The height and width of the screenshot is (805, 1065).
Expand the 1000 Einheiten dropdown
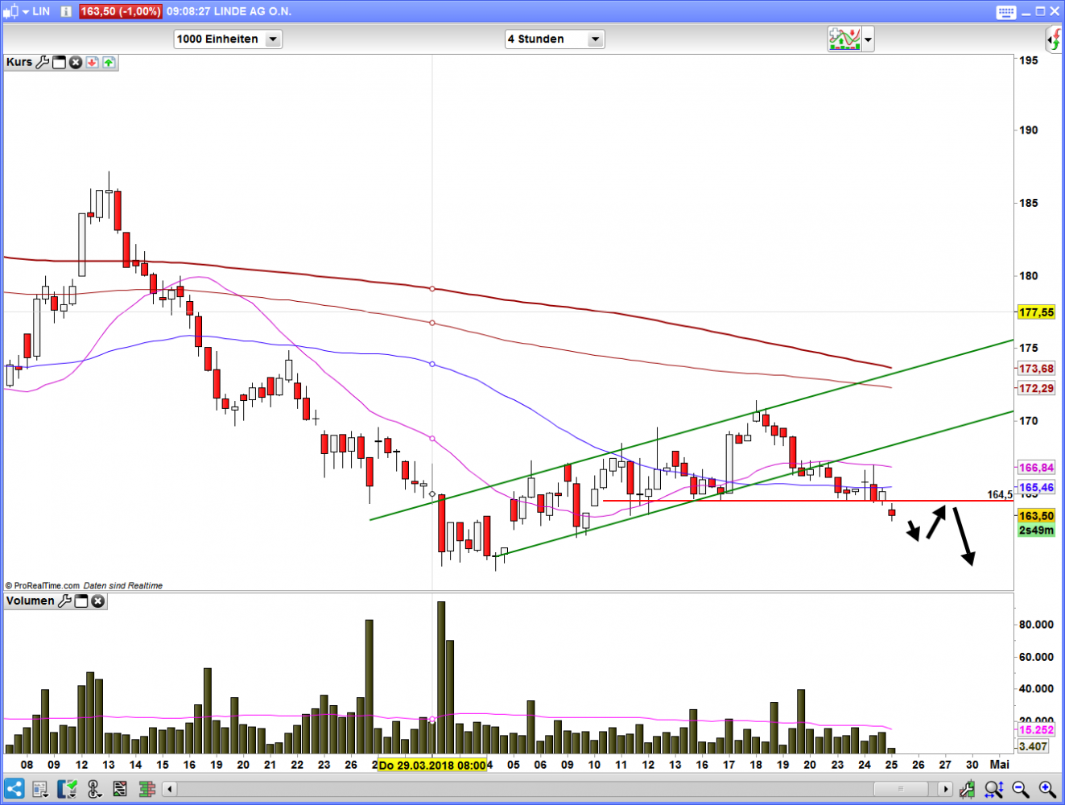tap(273, 39)
